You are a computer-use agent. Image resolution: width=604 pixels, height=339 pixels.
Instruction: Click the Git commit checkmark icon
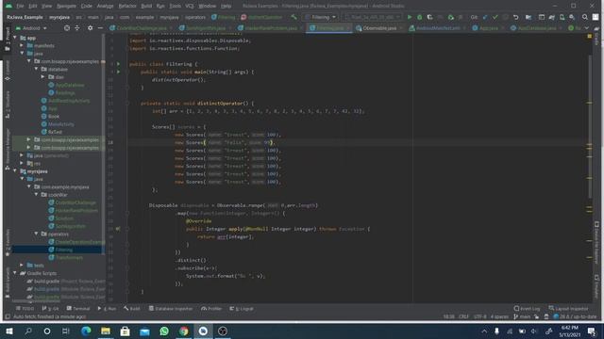[495, 17]
